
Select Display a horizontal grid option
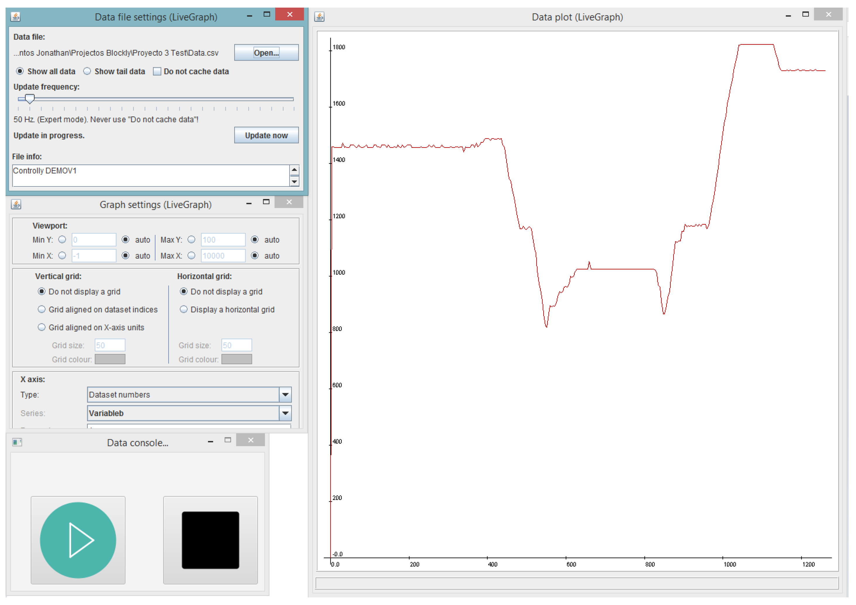[x=183, y=309]
